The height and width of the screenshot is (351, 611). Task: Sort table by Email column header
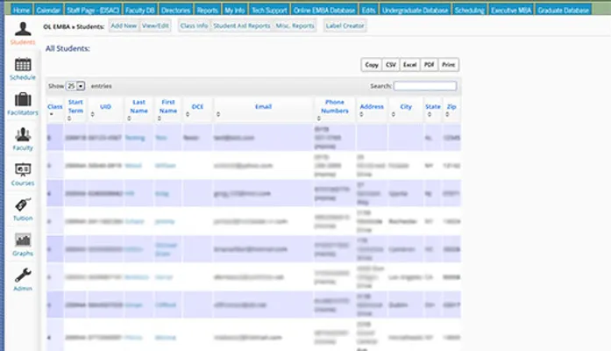263,107
